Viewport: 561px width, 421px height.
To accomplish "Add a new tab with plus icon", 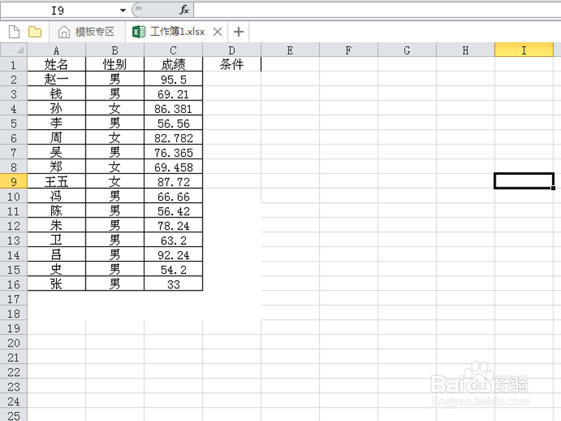I will pos(238,32).
